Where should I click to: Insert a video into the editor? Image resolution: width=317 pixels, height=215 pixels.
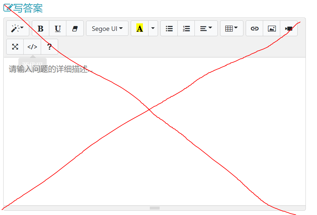point(289,28)
